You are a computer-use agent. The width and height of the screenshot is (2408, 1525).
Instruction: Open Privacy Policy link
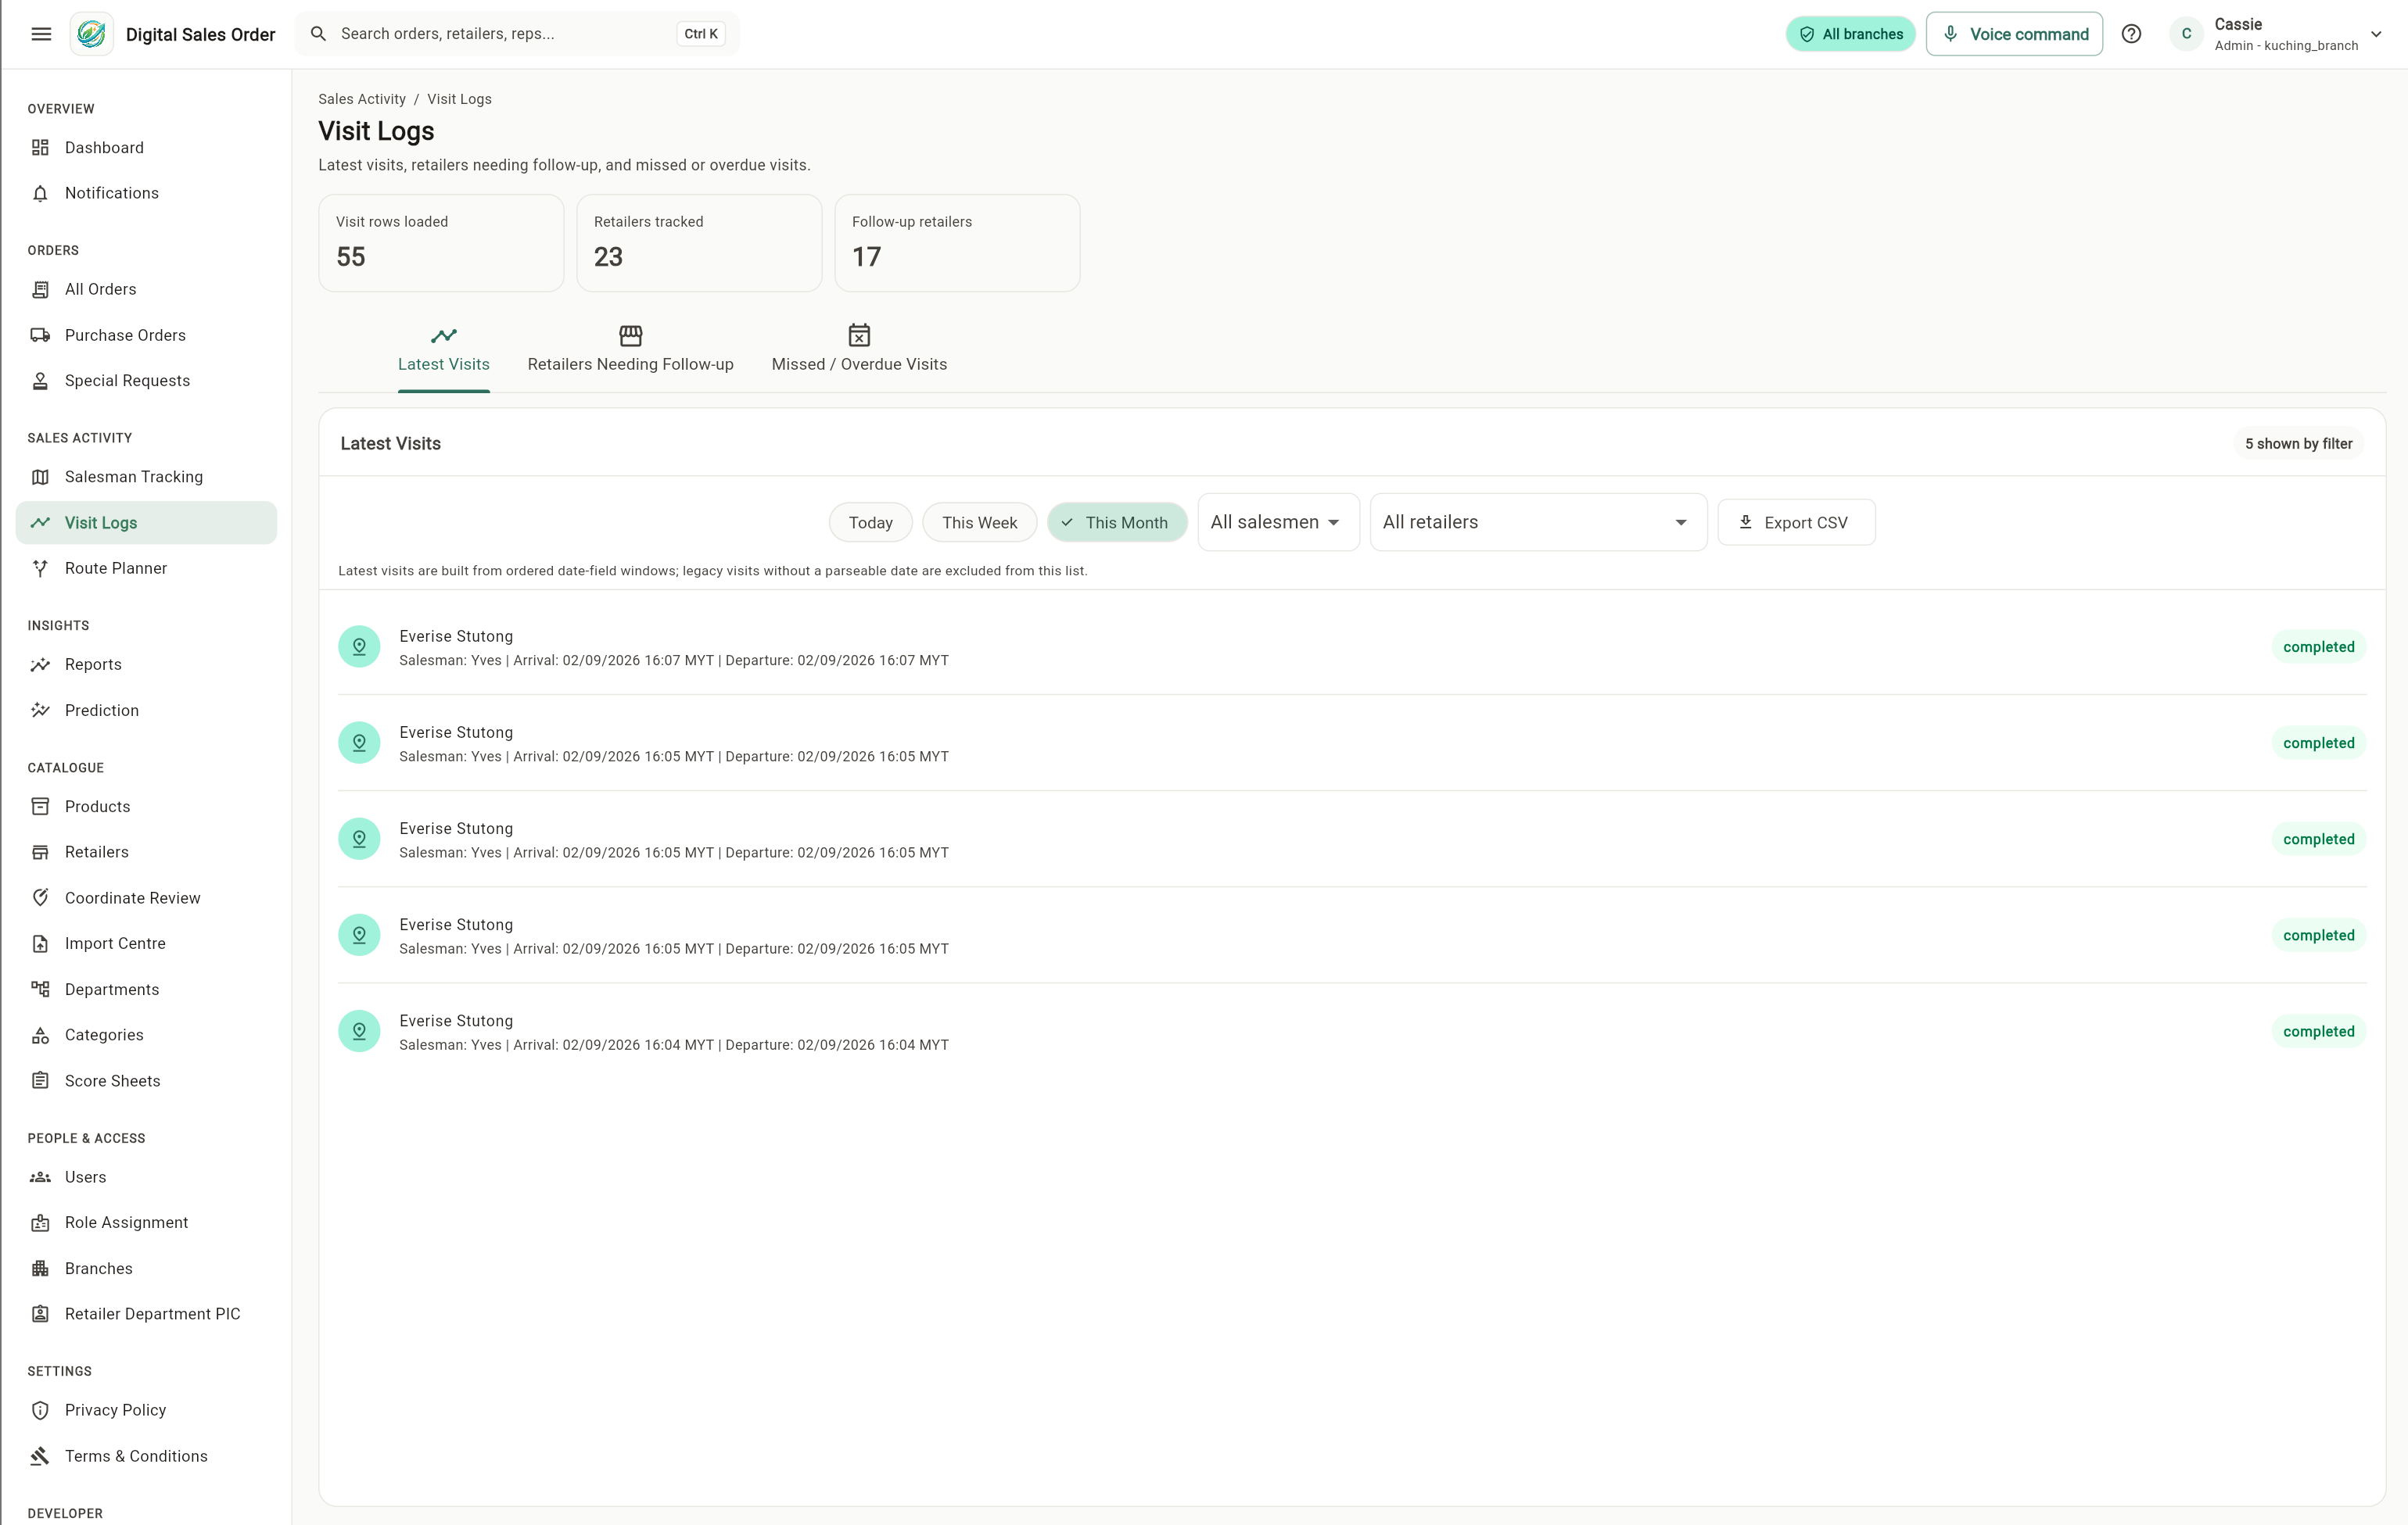(x=146, y=1410)
